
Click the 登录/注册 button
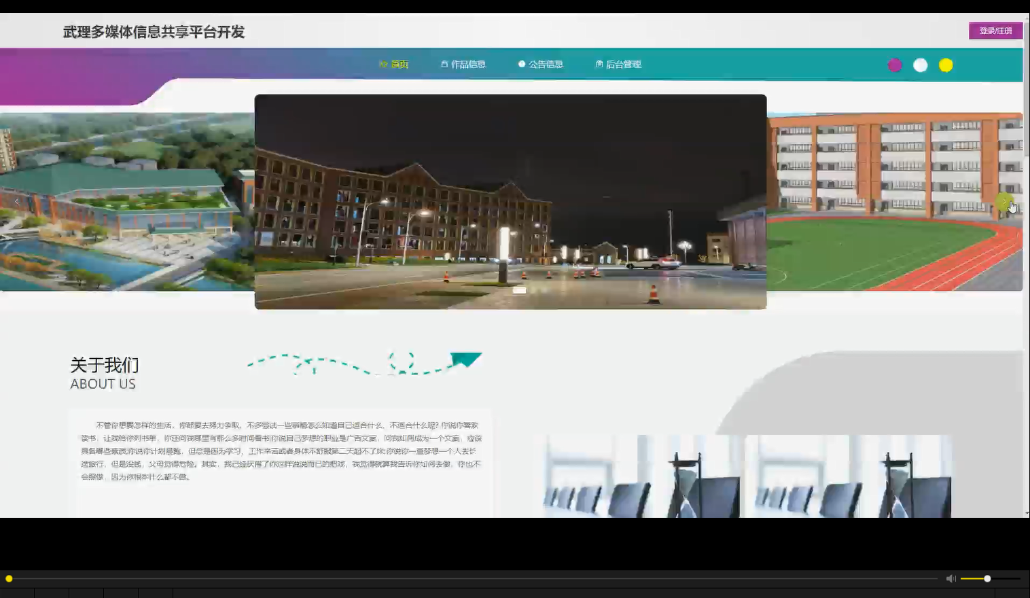tap(995, 30)
